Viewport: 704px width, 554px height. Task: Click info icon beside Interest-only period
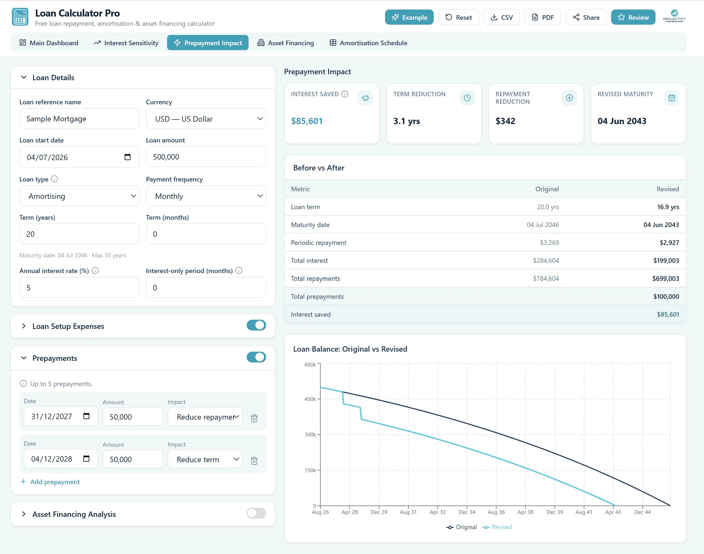239,271
